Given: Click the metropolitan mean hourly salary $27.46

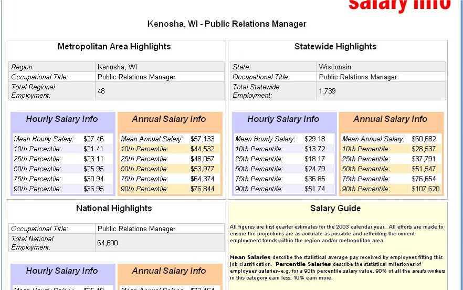Looking at the screenshot, I should (93, 139).
